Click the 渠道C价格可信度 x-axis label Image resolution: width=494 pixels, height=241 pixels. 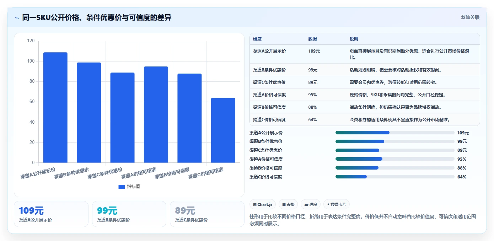click(205, 173)
